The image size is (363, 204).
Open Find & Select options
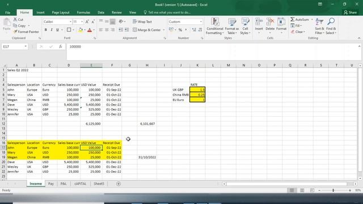click(x=331, y=26)
